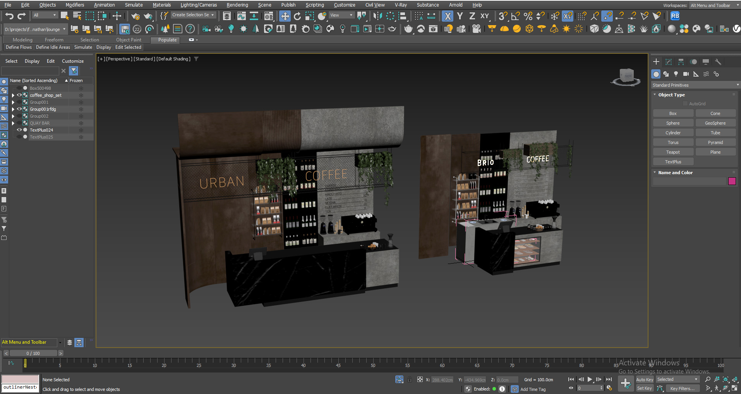Click the time slider showing 0 / 100

33,353
